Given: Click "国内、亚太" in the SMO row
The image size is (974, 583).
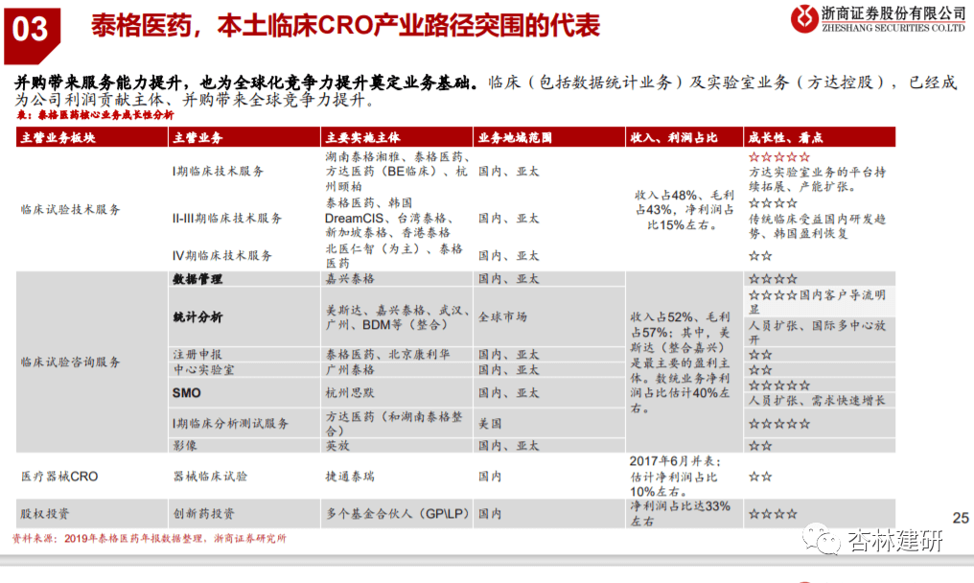Looking at the screenshot, I should tap(508, 393).
